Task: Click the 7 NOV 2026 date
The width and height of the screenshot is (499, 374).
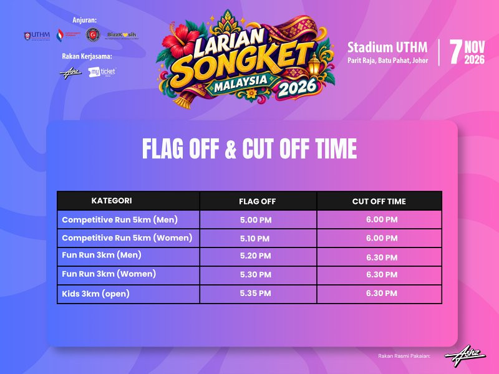Action: click(x=467, y=52)
